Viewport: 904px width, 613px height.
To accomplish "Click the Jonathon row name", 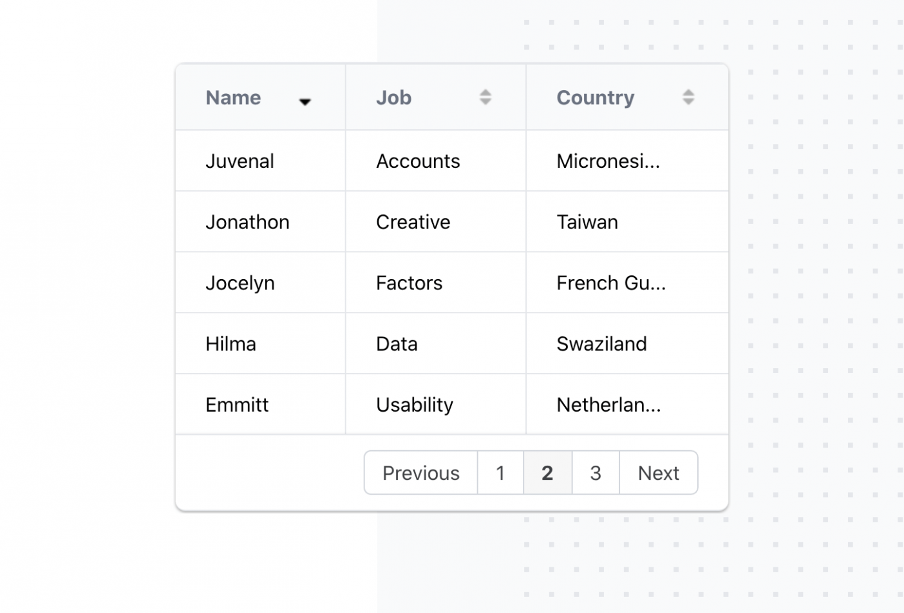I will point(248,222).
